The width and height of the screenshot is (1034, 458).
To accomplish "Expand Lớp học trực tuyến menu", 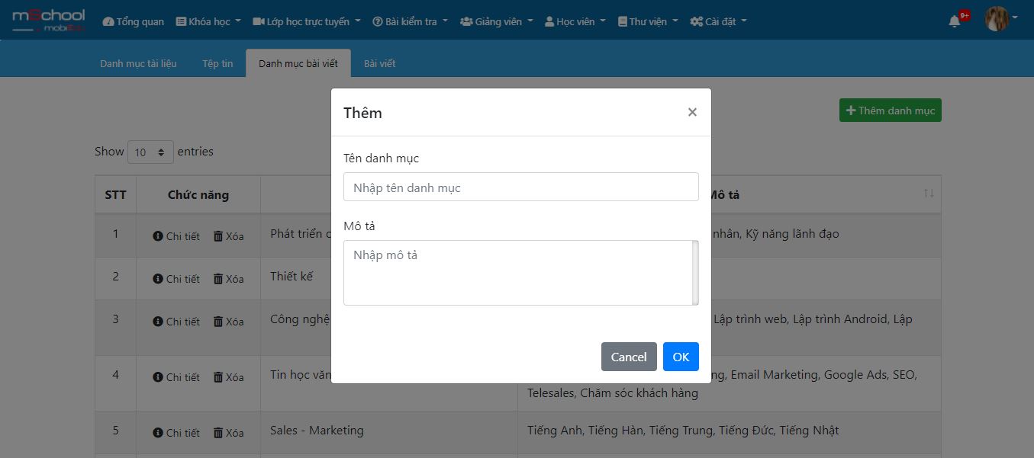I will (307, 21).
